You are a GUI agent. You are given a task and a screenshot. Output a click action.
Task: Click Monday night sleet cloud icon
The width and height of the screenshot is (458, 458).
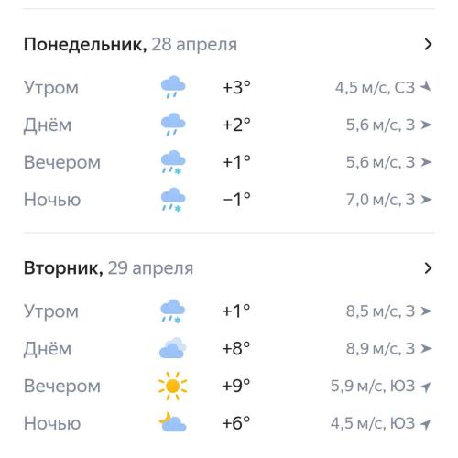[x=173, y=200]
